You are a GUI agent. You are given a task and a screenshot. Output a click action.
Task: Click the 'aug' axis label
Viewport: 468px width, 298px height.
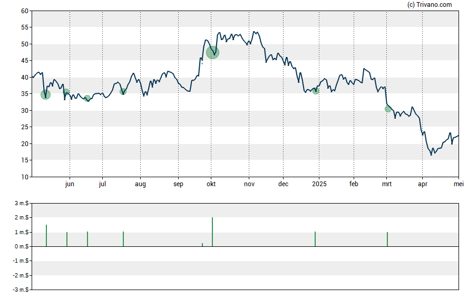coord(140,184)
